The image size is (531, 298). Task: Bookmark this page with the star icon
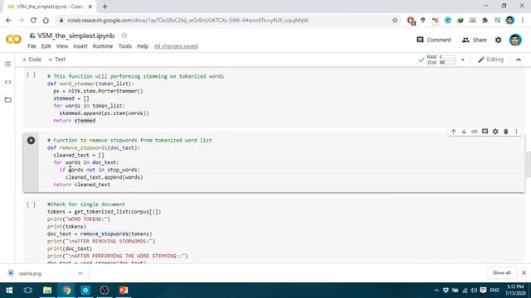395,20
